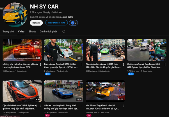The height and width of the screenshot is (117, 169).
Task: Click the 2.9x badge under Gumball video
Action: pyautogui.click(x=48, y=74)
